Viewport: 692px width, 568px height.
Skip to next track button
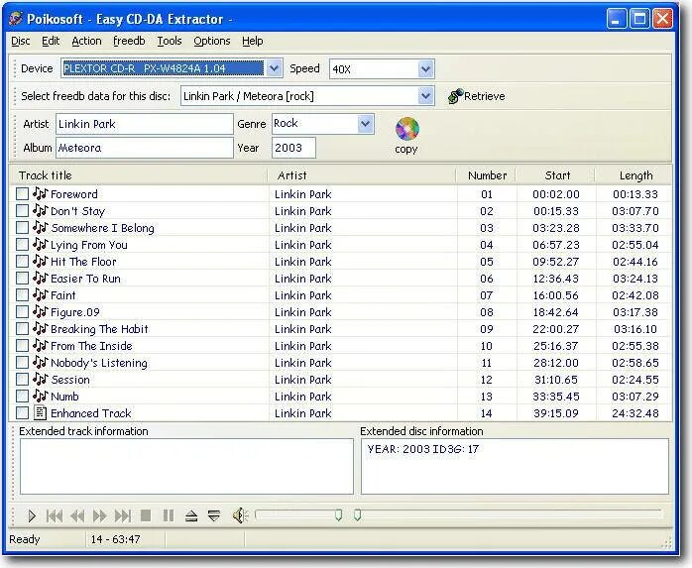coord(123,515)
